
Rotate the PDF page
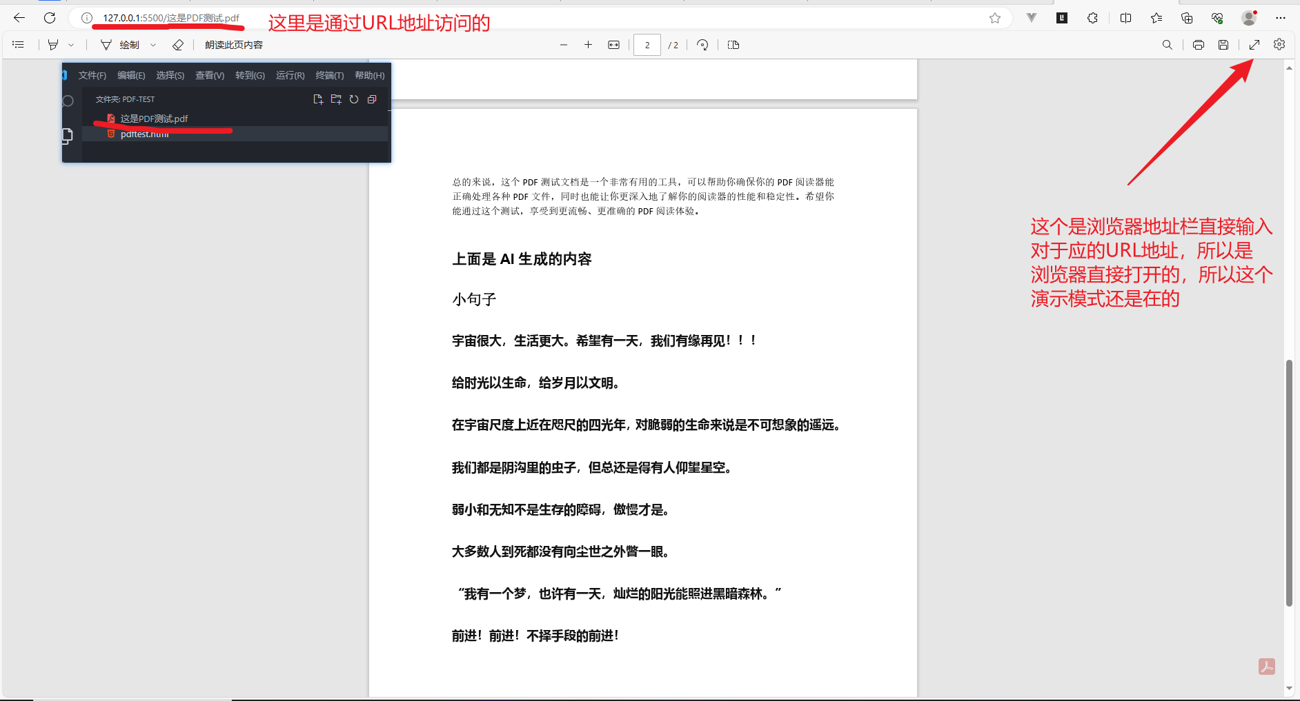pos(702,45)
